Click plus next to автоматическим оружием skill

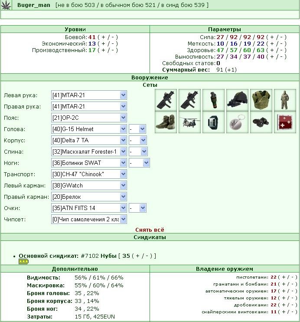[284, 291]
